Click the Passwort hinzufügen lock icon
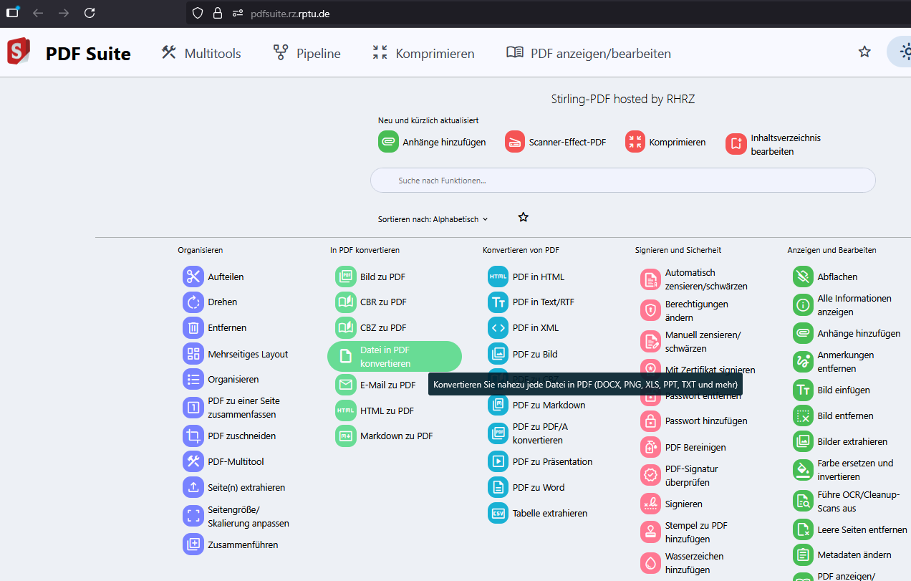Screen dimensions: 911x581 650,421
